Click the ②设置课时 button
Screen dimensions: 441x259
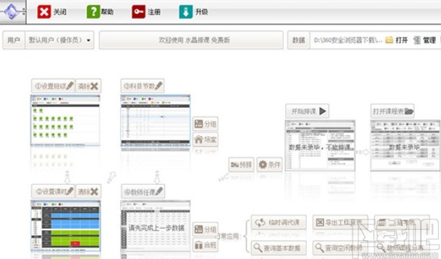pyautogui.click(x=53, y=191)
